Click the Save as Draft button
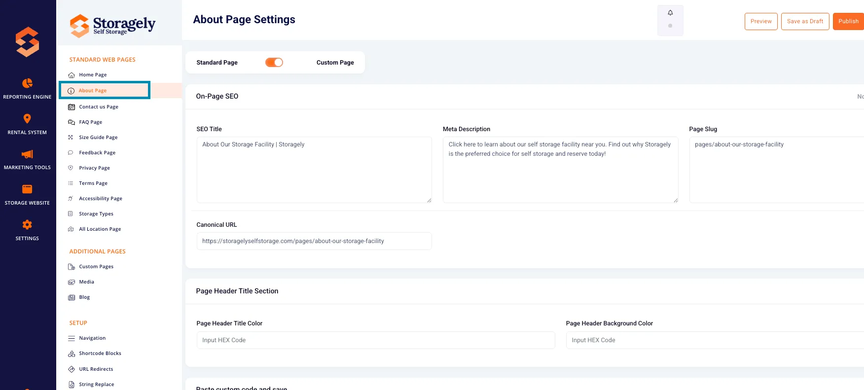Screen dimensions: 864x390 tap(805, 21)
